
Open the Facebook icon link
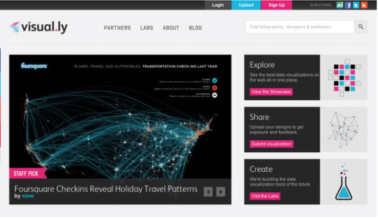click(x=348, y=5)
